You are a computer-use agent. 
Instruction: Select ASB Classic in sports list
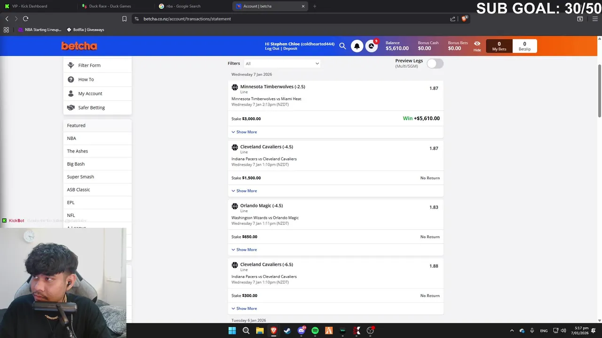97,190
